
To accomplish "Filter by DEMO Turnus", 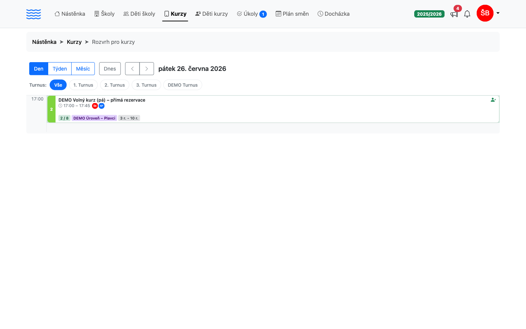I will [183, 85].
